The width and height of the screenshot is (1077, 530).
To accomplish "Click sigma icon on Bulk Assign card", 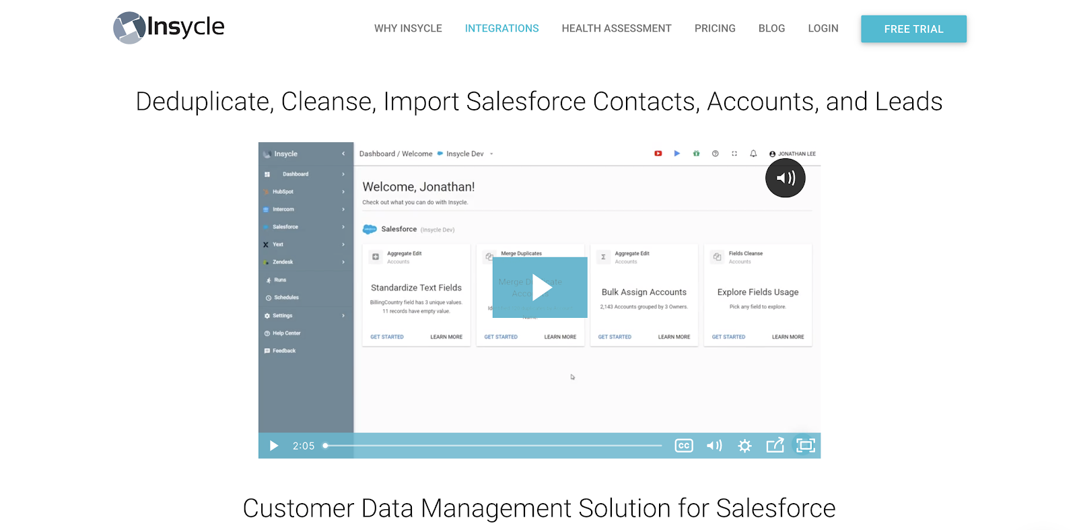I will pyautogui.click(x=603, y=257).
